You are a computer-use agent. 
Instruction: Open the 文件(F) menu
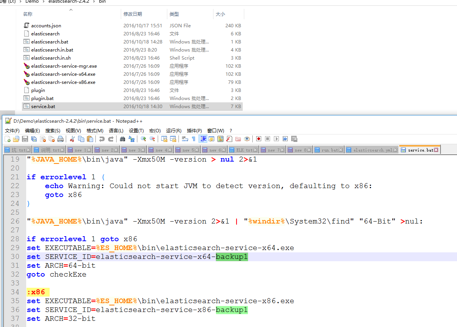(x=12, y=130)
